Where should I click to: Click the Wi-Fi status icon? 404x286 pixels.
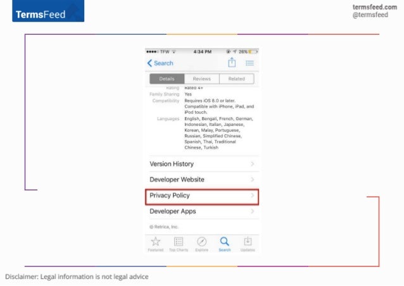click(174, 52)
